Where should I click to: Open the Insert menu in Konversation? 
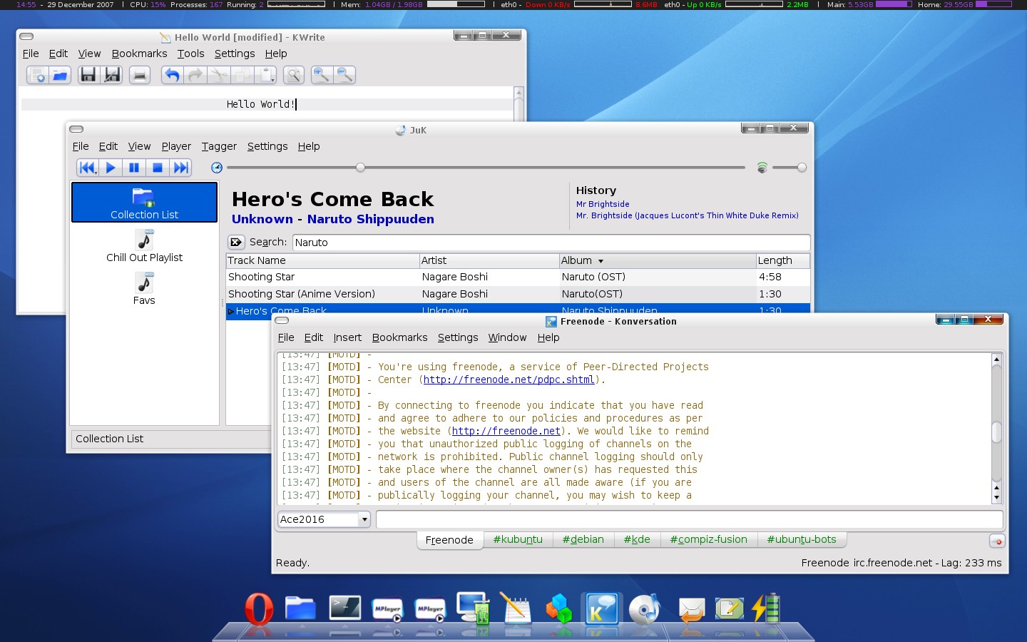(x=347, y=337)
